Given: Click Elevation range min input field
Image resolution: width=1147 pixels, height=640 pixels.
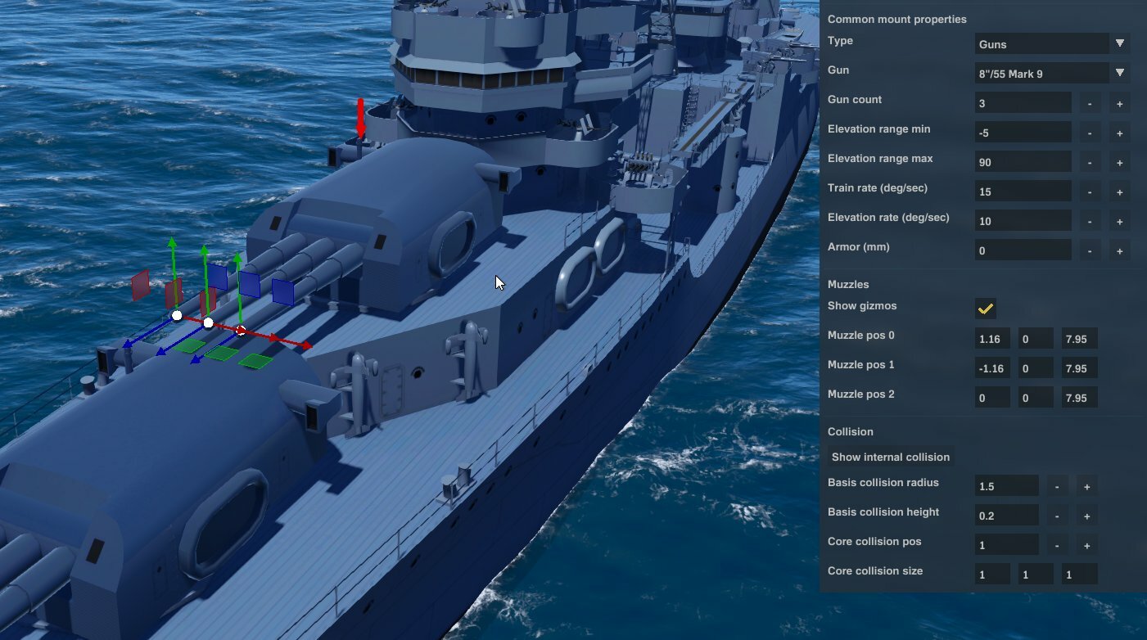Looking at the screenshot, I should [1023, 133].
